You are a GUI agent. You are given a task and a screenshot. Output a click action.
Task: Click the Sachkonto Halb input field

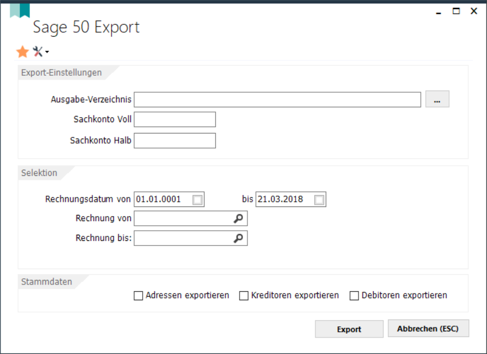pos(175,141)
